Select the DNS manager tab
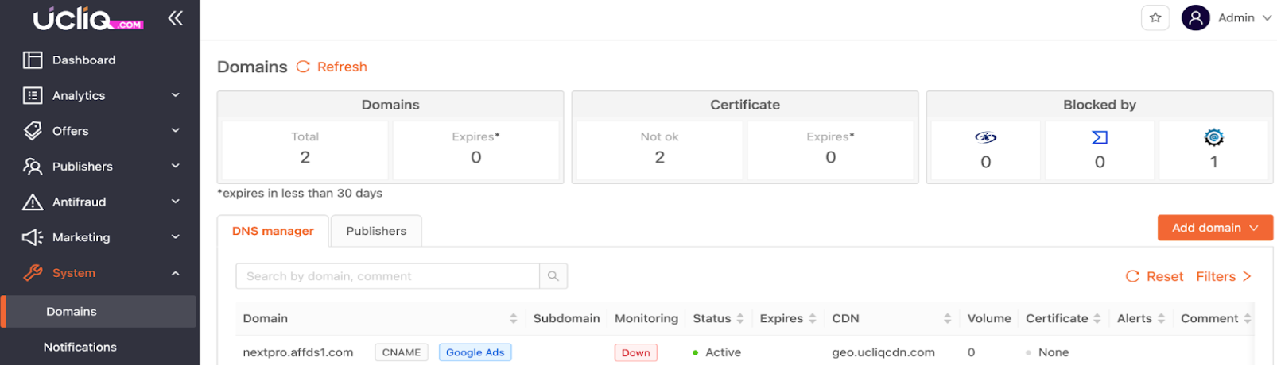Screen dimensions: 1277x365 [273, 231]
